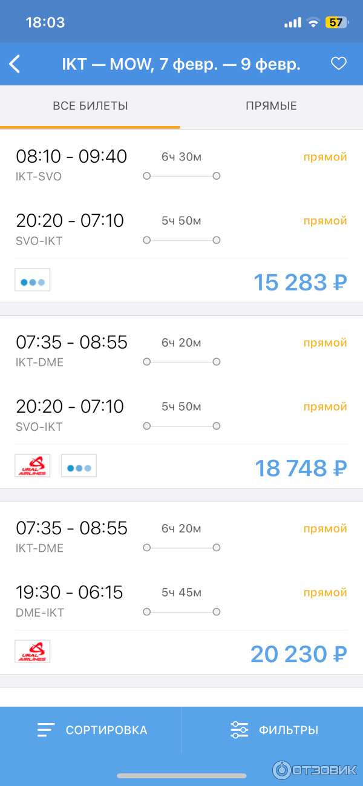Select the 15 283 ₽ ticket price
This screenshot has height=786, width=363.
click(x=300, y=282)
